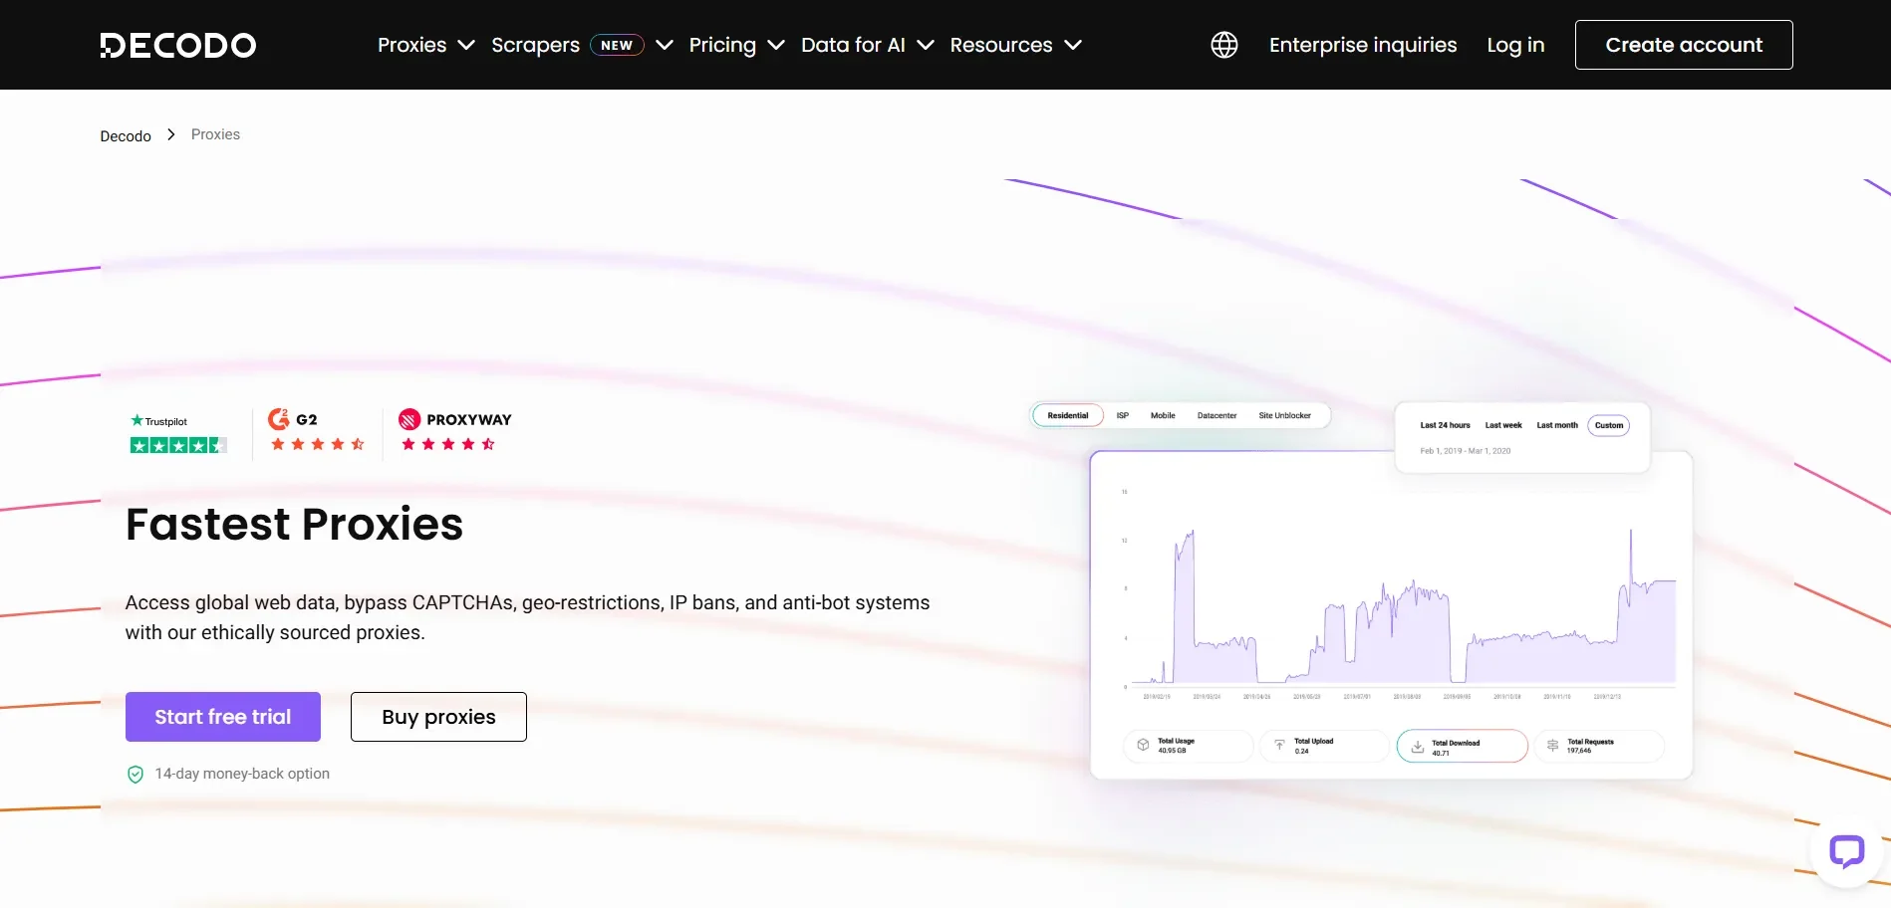The width and height of the screenshot is (1891, 908).
Task: Click the Decodo logo in header
Action: [178, 45]
